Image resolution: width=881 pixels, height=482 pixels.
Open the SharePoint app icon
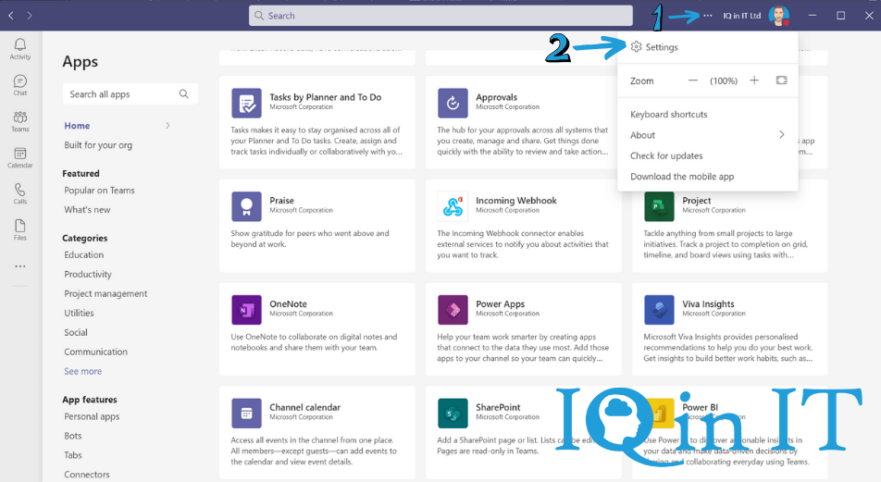[453, 413]
